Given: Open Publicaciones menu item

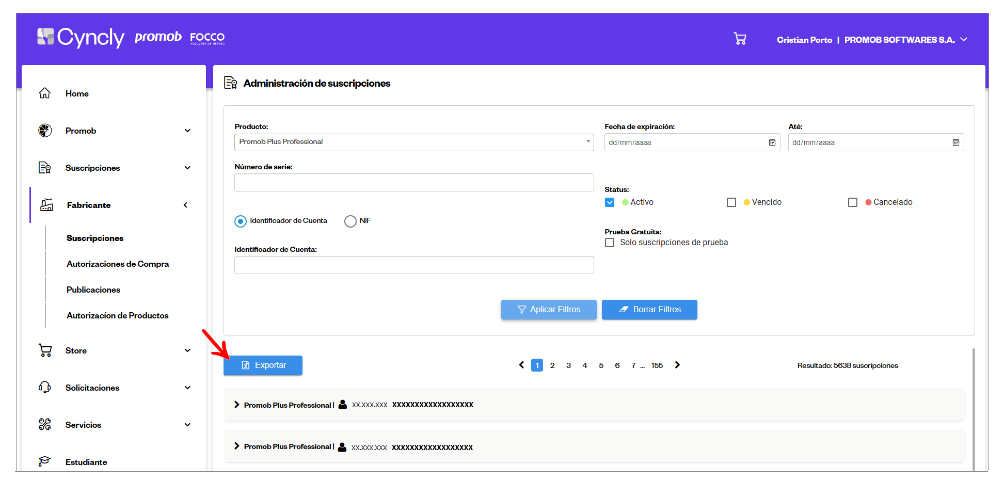Looking at the screenshot, I should click(x=93, y=290).
